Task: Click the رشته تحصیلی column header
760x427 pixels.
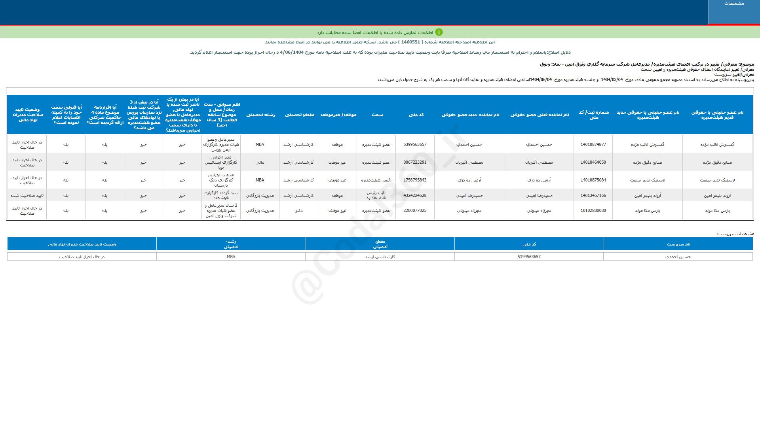Action: tap(260, 115)
